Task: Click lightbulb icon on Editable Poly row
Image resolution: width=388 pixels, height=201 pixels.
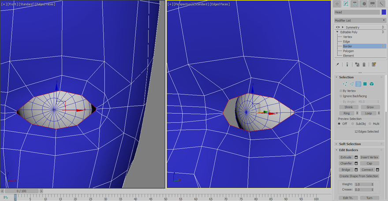Action: point(383,32)
